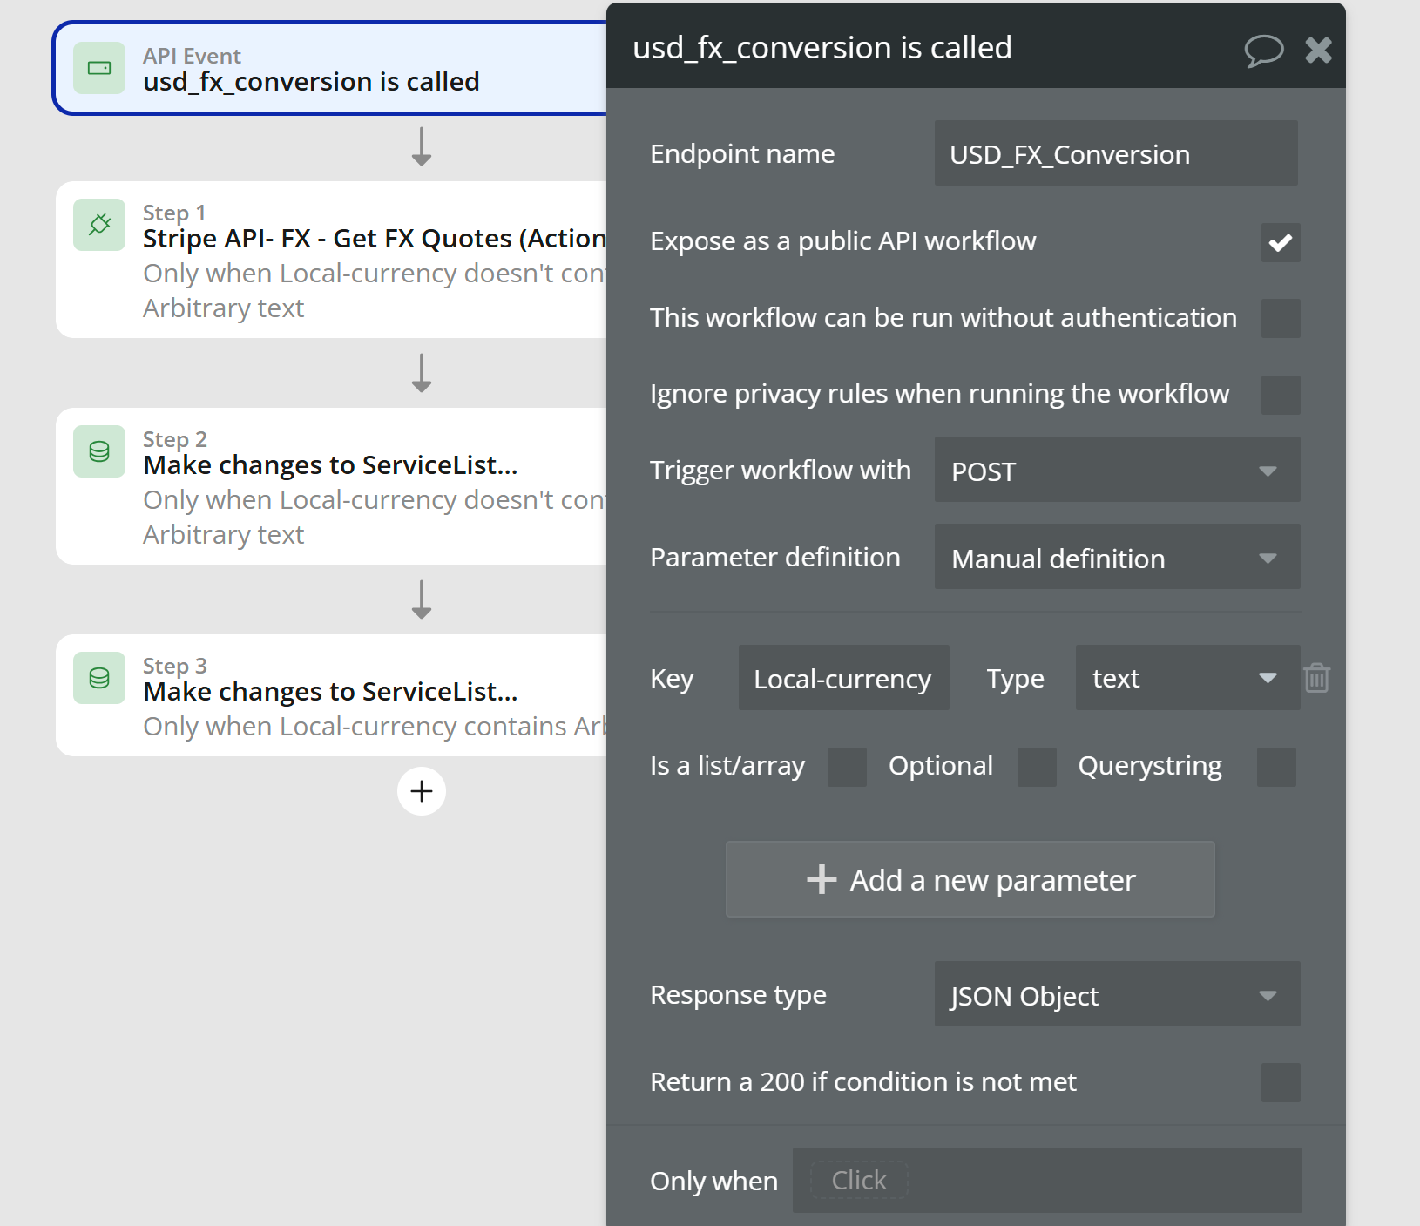Select Step 3 Make changes to ServiceList
Screen dimensions: 1420x1226
point(331,692)
